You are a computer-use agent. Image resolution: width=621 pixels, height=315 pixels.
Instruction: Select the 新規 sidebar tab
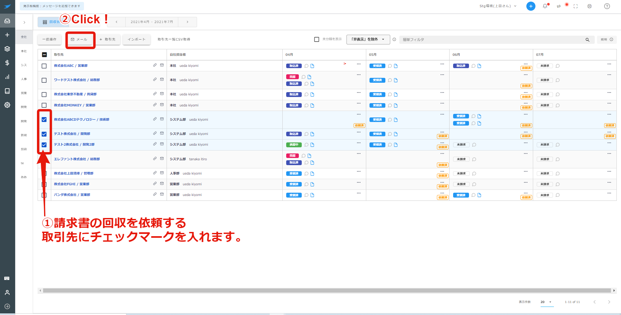[24, 135]
